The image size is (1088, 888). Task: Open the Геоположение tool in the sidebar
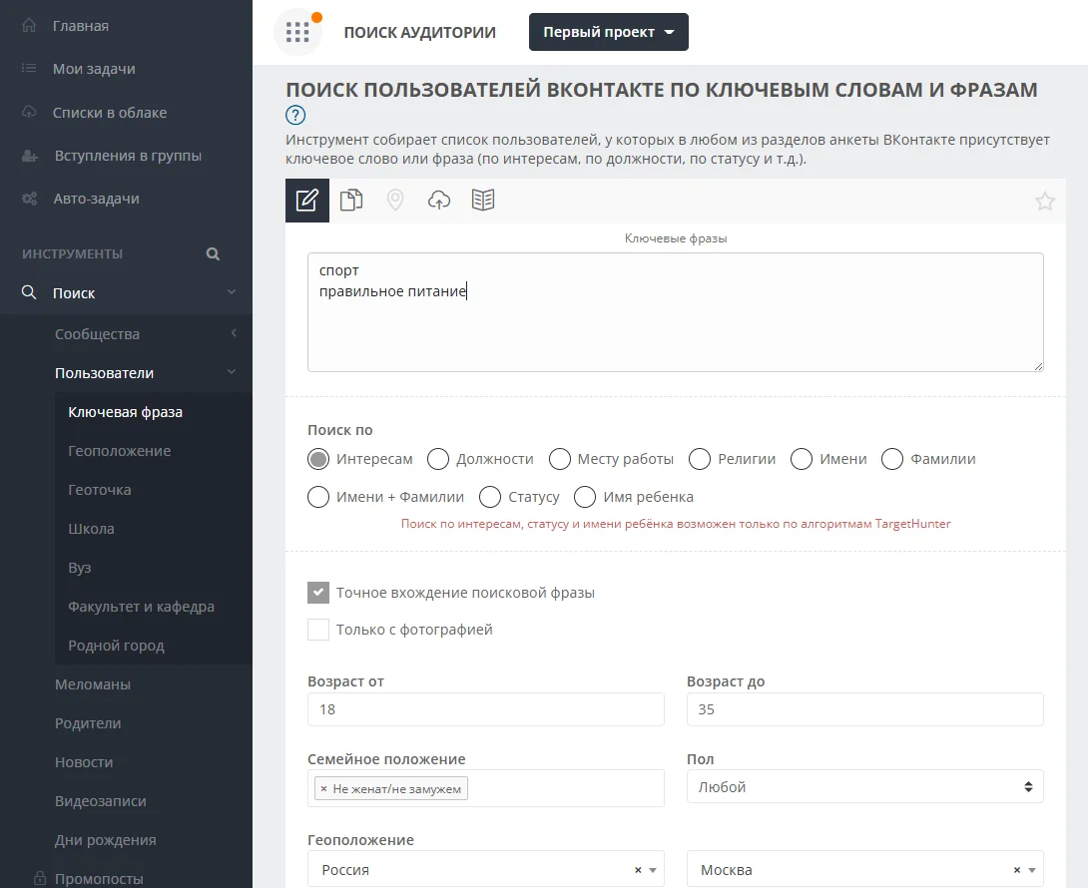(120, 451)
